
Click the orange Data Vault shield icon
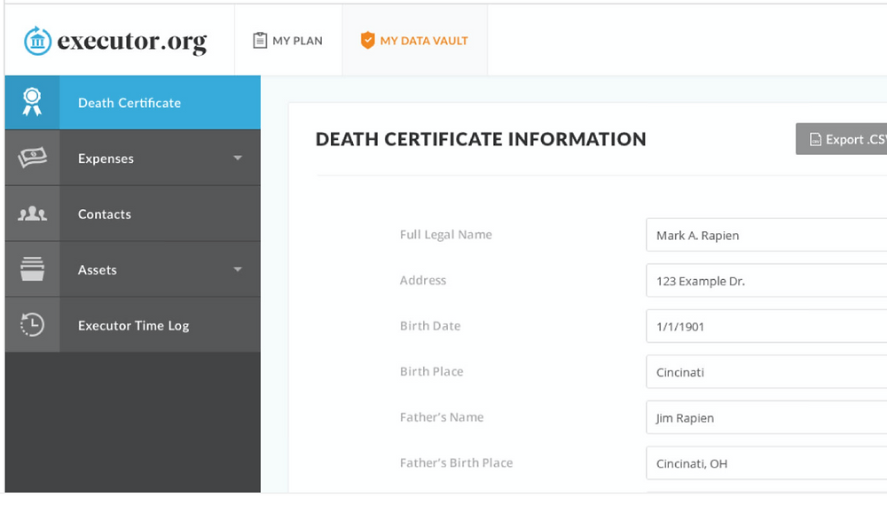(368, 40)
